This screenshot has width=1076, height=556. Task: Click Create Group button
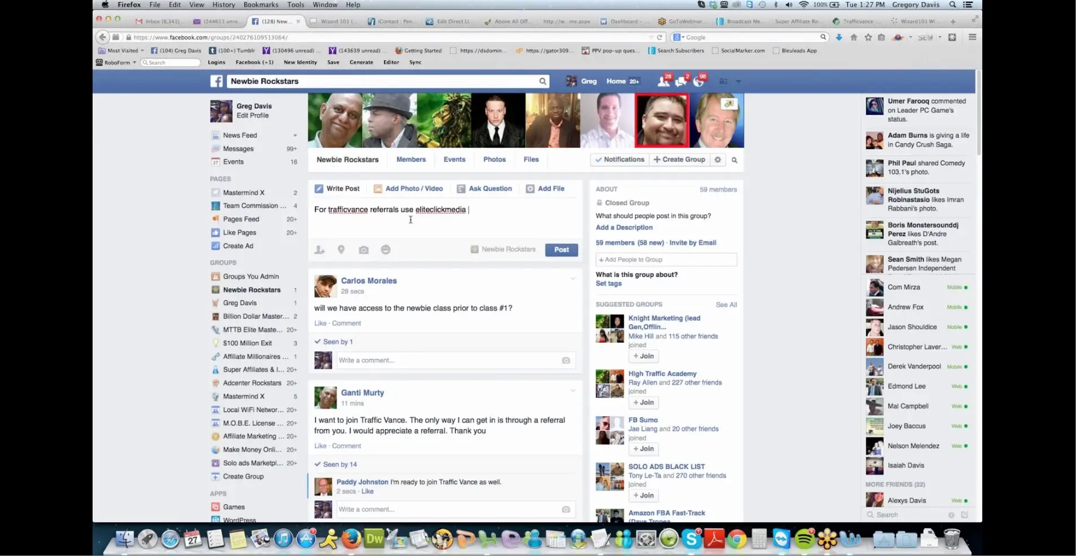(679, 160)
